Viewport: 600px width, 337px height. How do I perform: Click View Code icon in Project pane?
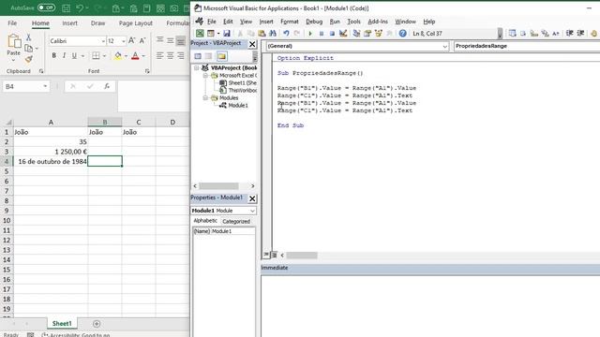[x=198, y=56]
